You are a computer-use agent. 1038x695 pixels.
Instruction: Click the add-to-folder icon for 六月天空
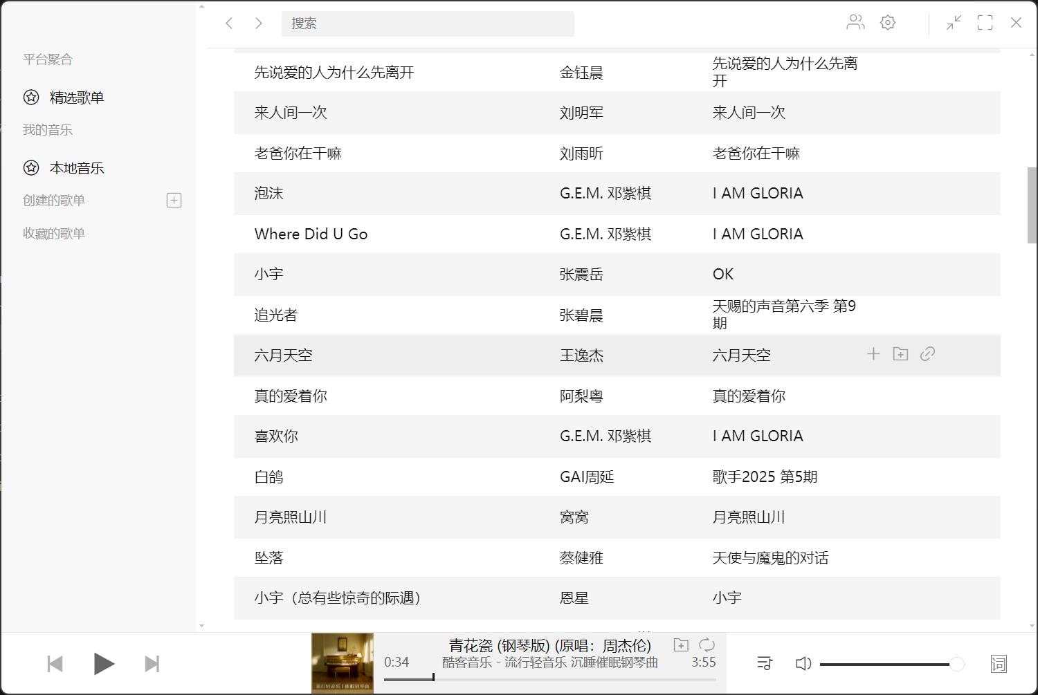pos(900,353)
